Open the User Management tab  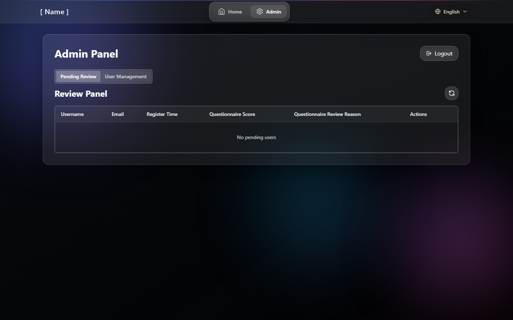point(126,76)
